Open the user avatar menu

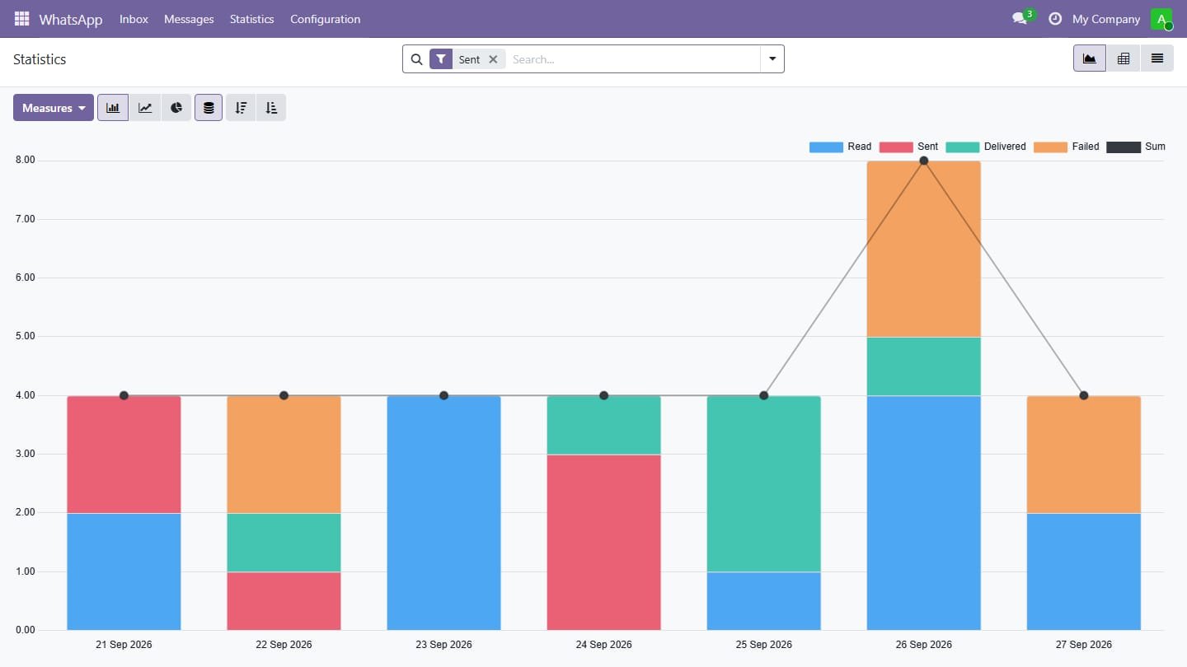(x=1161, y=19)
